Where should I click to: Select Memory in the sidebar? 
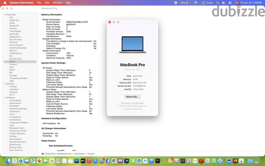pos(13,51)
